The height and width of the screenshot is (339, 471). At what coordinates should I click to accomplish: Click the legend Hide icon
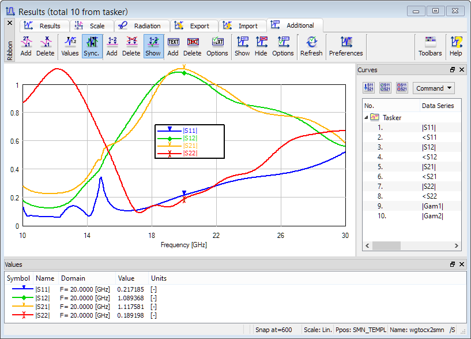261,46
